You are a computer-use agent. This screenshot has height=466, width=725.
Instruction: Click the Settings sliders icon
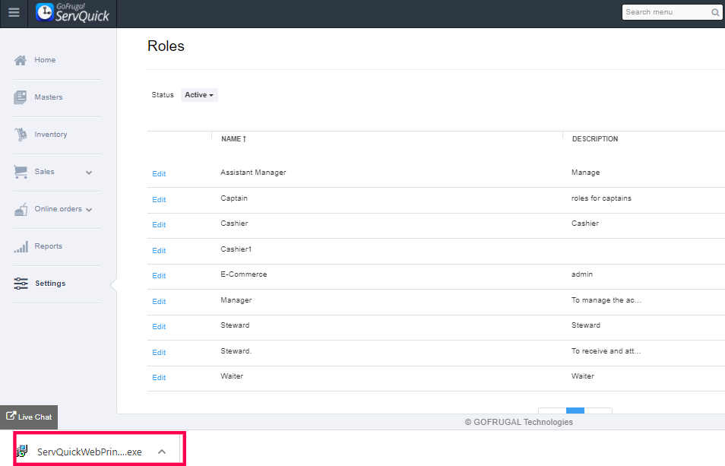[x=21, y=284]
